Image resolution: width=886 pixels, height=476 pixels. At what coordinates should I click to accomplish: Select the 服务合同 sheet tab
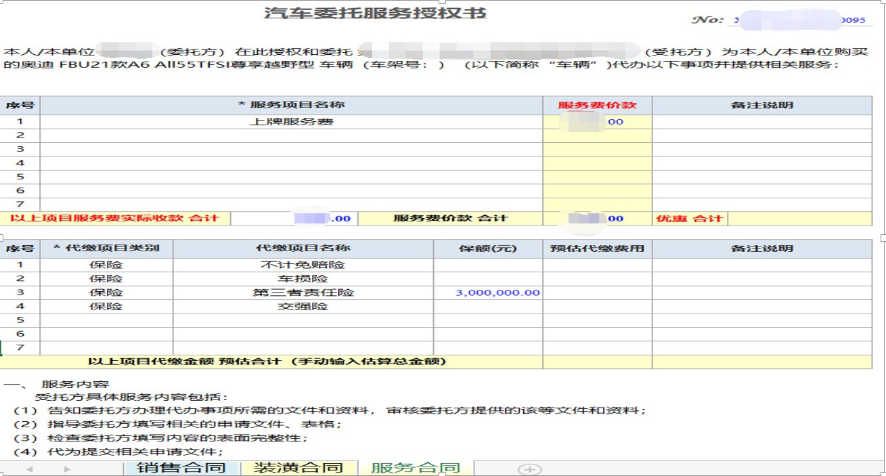tap(415, 468)
